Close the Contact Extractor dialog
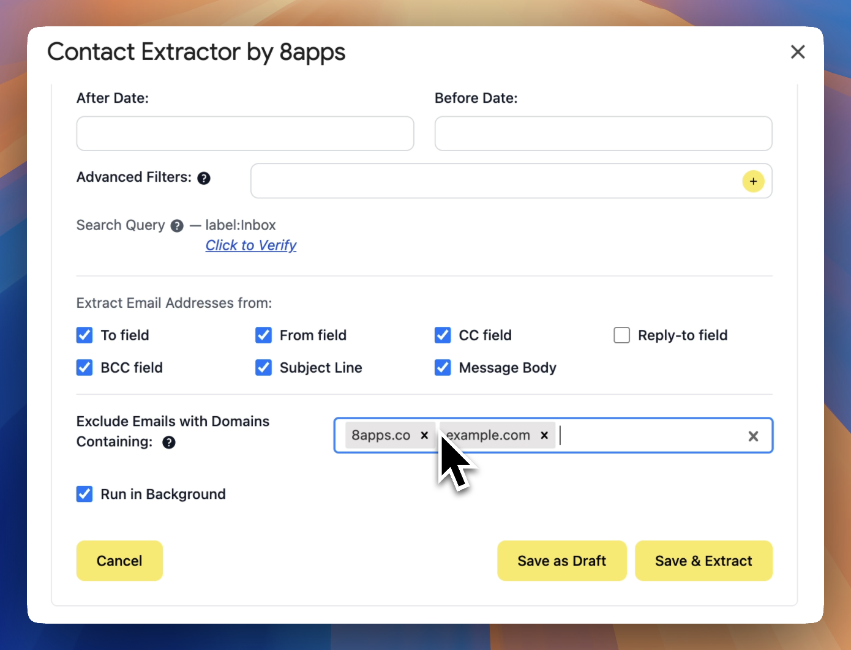Screen dimensions: 851x650 797,52
